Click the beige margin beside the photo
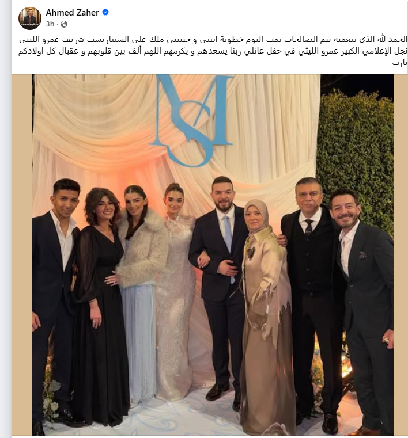Viewport: 408px width, 438px height. tap(22, 254)
